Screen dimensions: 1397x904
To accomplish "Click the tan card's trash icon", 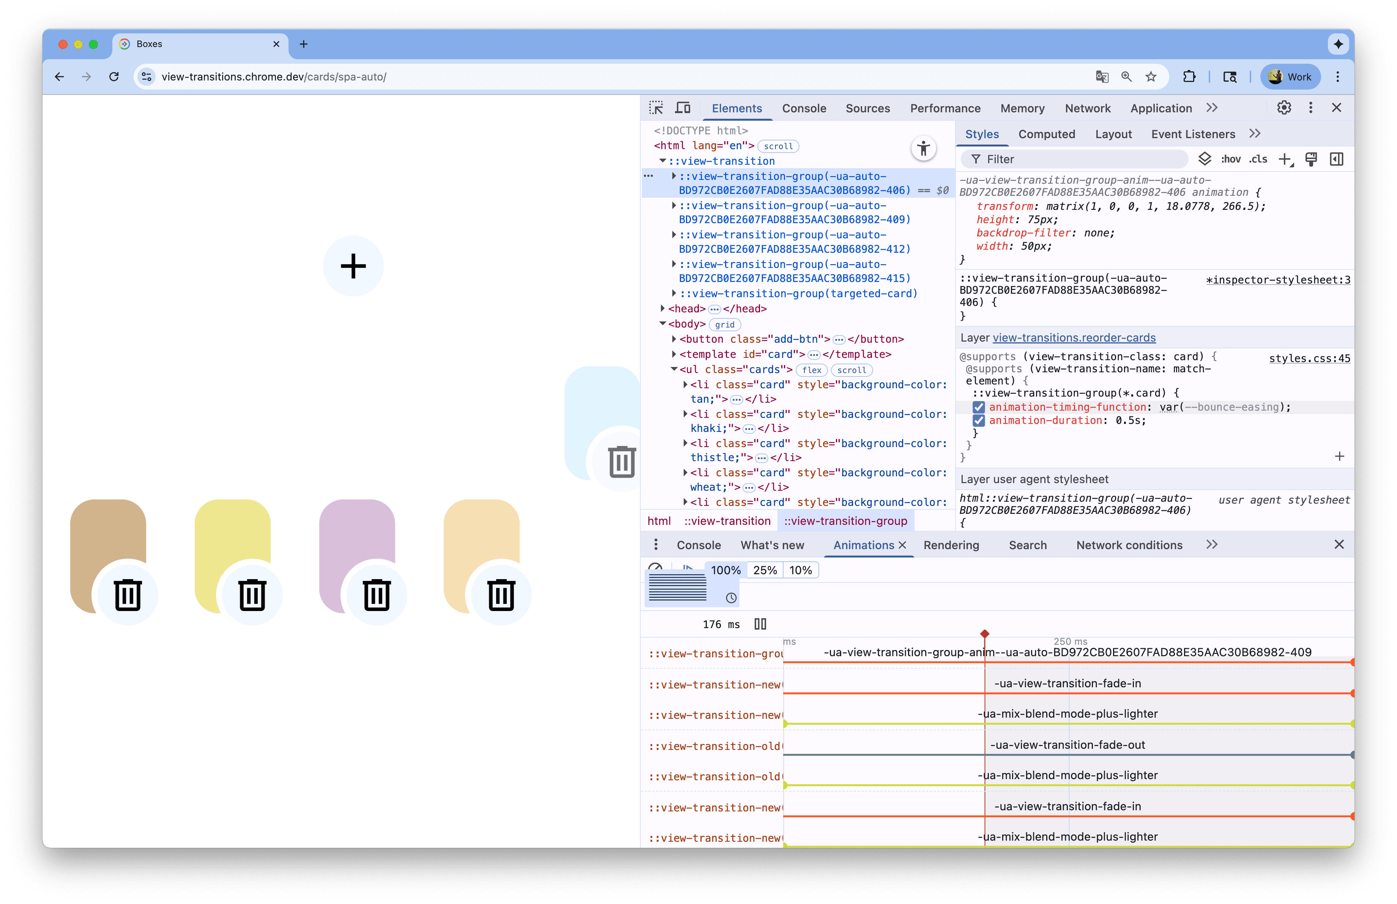I will 128,595.
